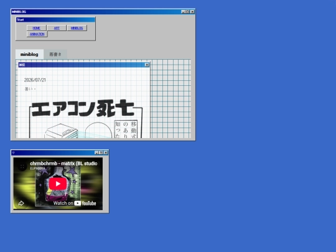Click the heart icon in video window titlebar
The image size is (336, 252).
pyautogui.click(x=14, y=153)
